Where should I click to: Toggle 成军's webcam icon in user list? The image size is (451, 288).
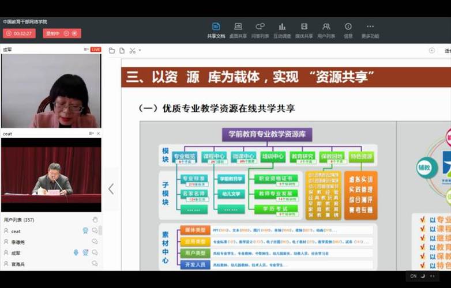coord(85,252)
